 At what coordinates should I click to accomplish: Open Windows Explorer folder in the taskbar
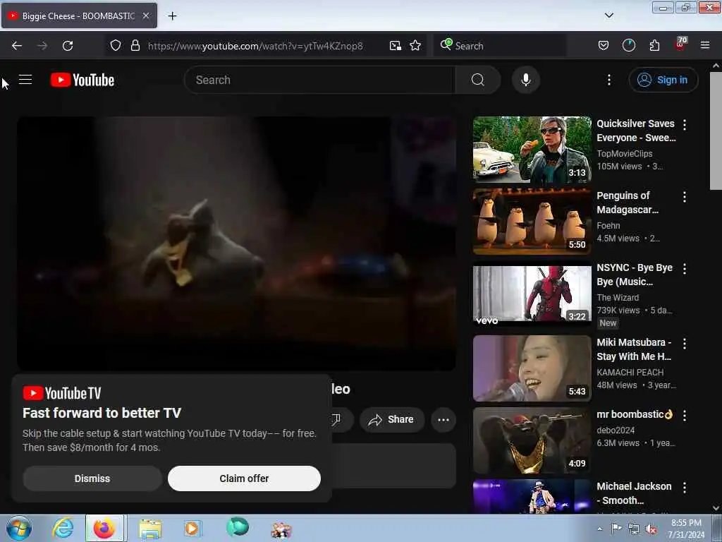pyautogui.click(x=150, y=529)
